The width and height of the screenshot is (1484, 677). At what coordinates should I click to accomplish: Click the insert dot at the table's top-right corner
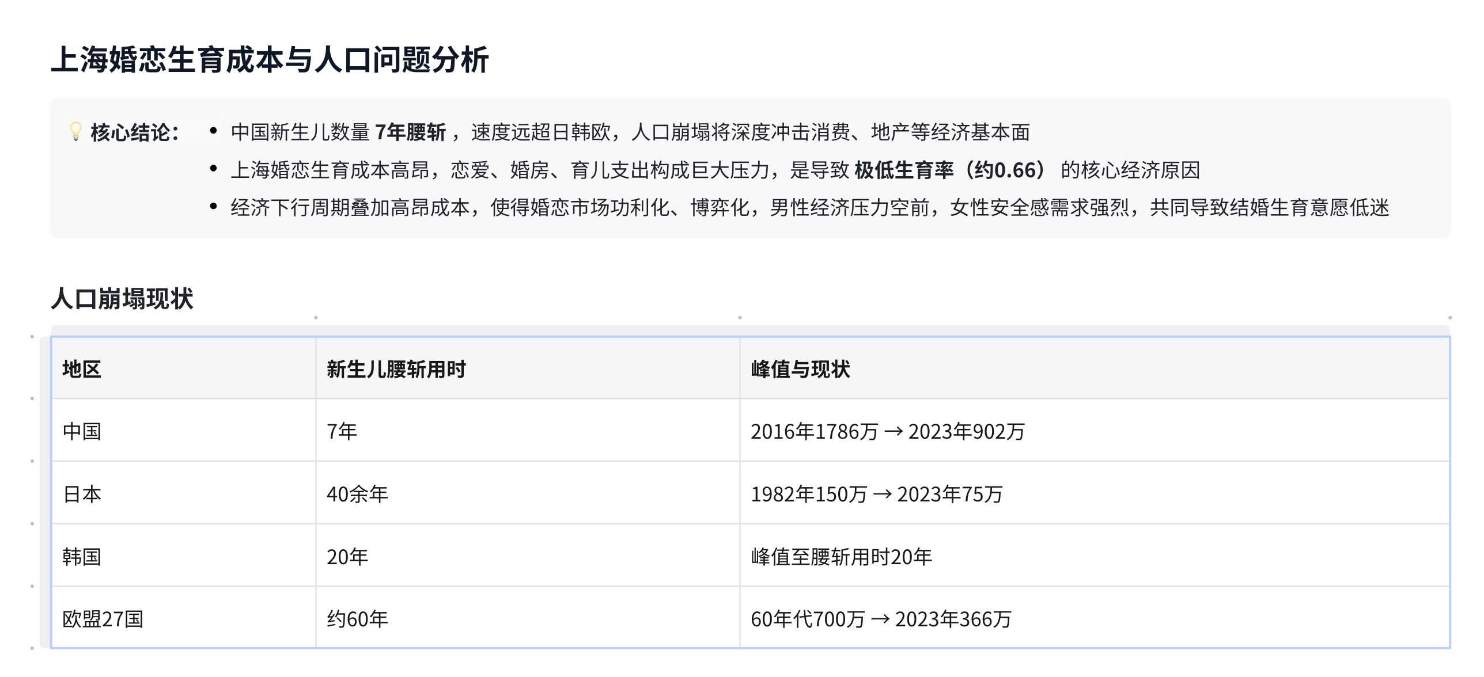pyautogui.click(x=1450, y=317)
